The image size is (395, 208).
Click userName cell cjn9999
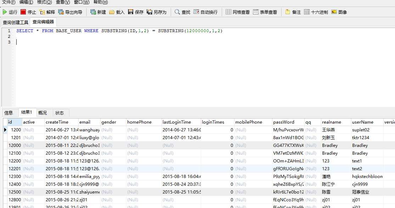tap(367, 184)
